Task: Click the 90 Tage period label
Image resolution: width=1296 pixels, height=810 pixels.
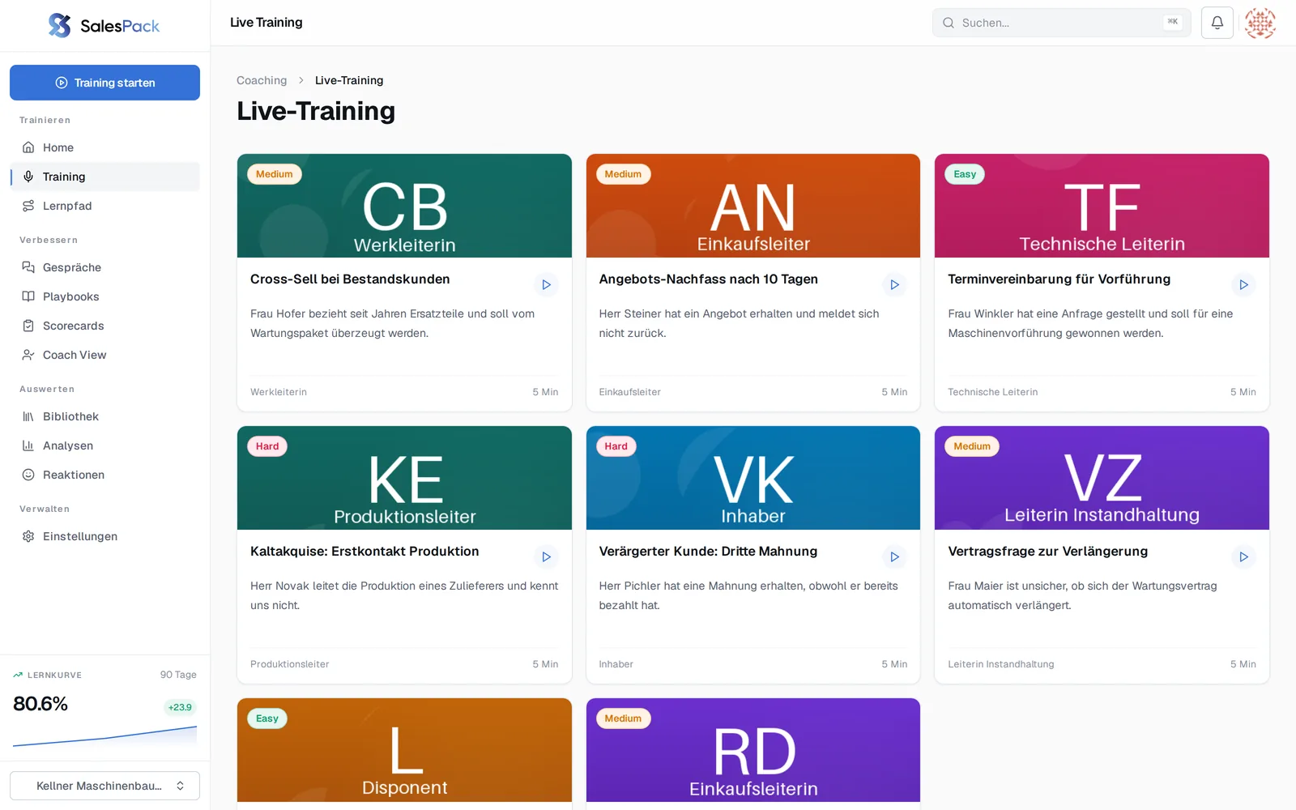Action: (178, 675)
